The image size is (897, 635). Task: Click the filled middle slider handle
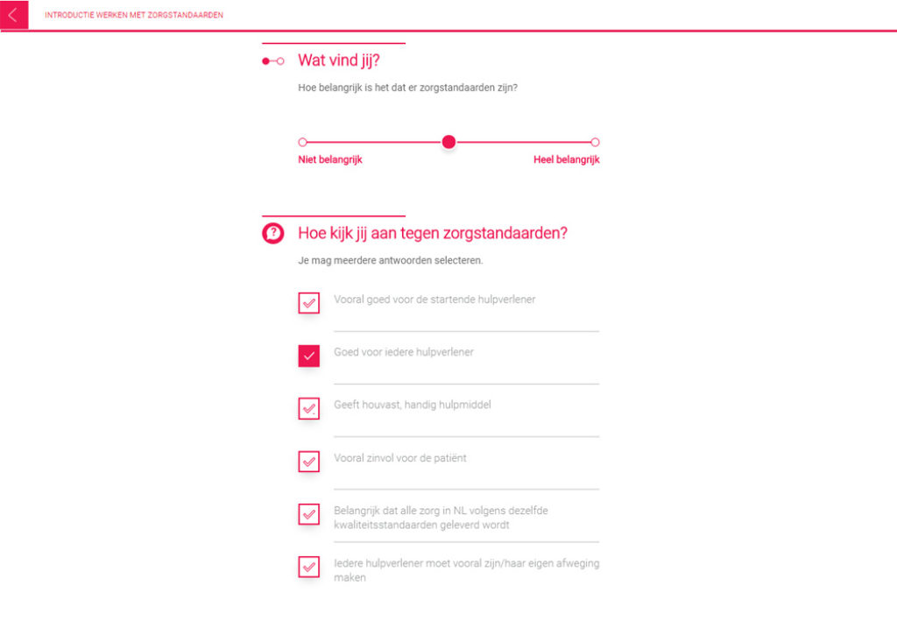(x=449, y=142)
